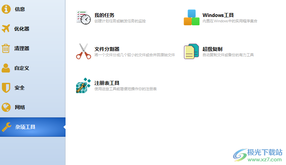This screenshot has width=286, height=165.
Task: Launch 文件分割器 title link
Action: pyautogui.click(x=107, y=49)
